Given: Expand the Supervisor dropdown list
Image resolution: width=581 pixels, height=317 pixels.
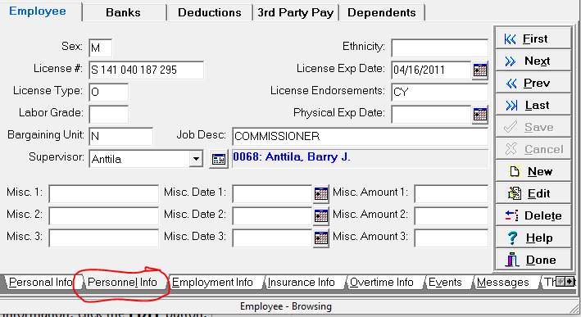Looking at the screenshot, I should coord(196,159).
